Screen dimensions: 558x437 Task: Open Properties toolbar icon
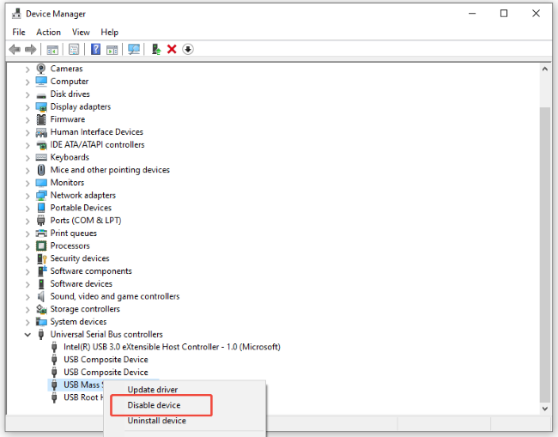(x=74, y=50)
